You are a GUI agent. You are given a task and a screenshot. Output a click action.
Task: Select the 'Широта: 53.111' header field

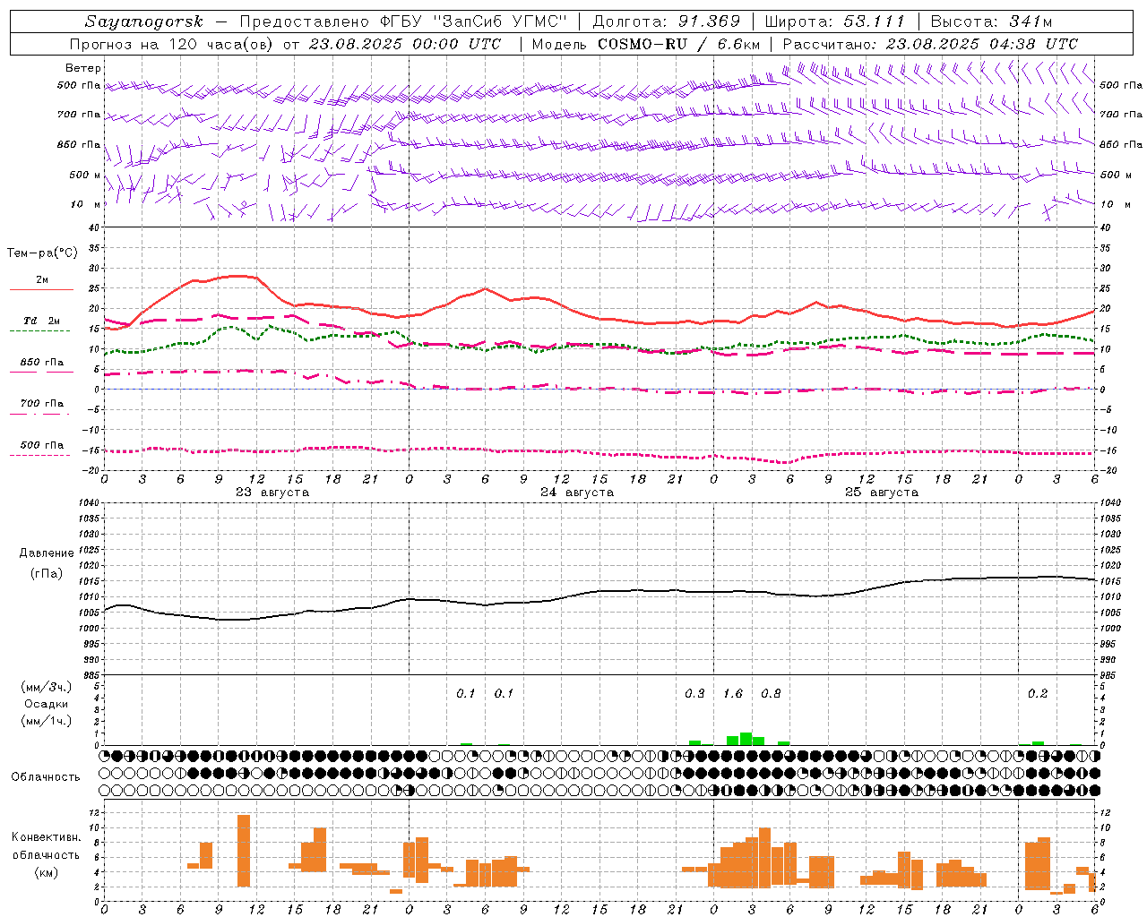(834, 21)
